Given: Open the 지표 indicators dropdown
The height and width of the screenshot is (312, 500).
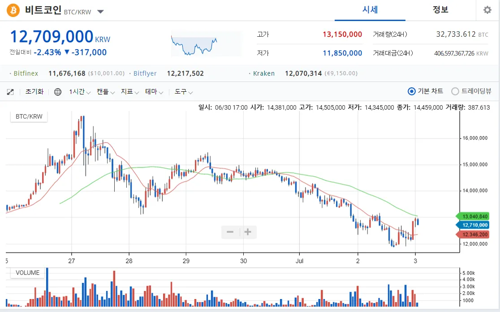Looking at the screenshot, I should point(130,92).
